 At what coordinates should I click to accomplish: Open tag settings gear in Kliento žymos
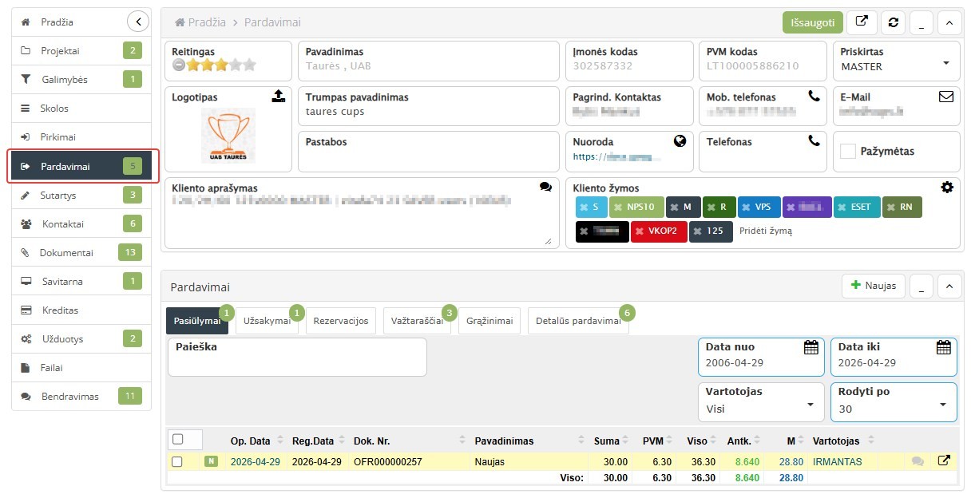point(947,187)
